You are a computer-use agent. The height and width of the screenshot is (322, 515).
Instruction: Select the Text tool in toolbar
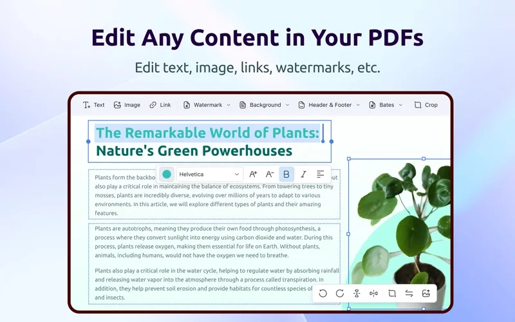(x=93, y=105)
